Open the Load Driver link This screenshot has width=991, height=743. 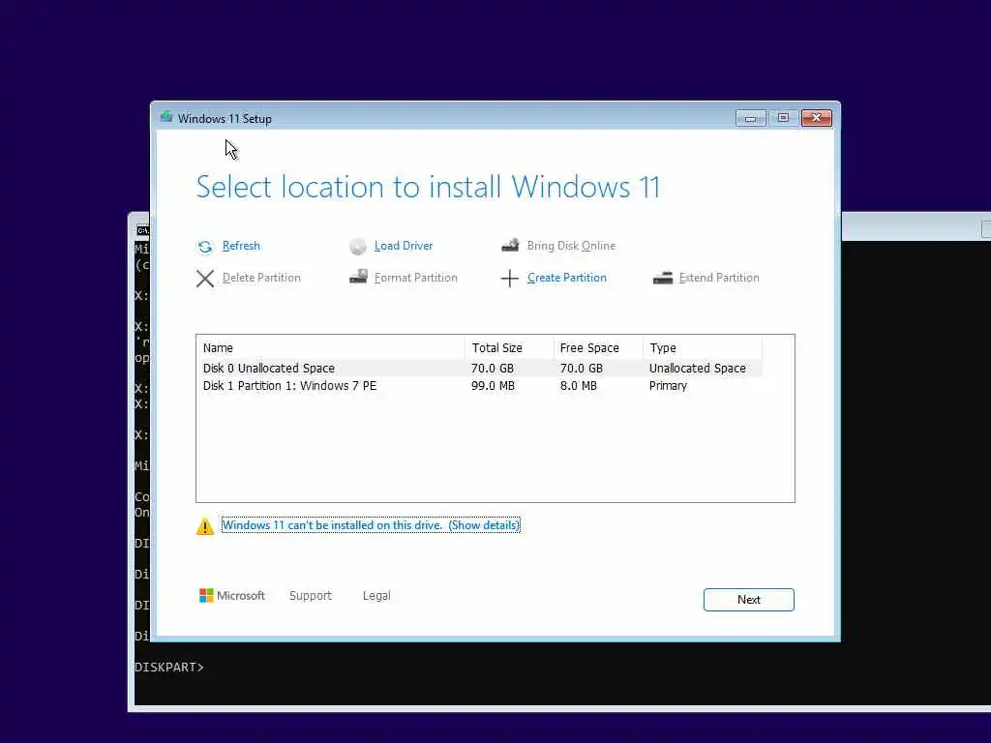click(x=404, y=246)
